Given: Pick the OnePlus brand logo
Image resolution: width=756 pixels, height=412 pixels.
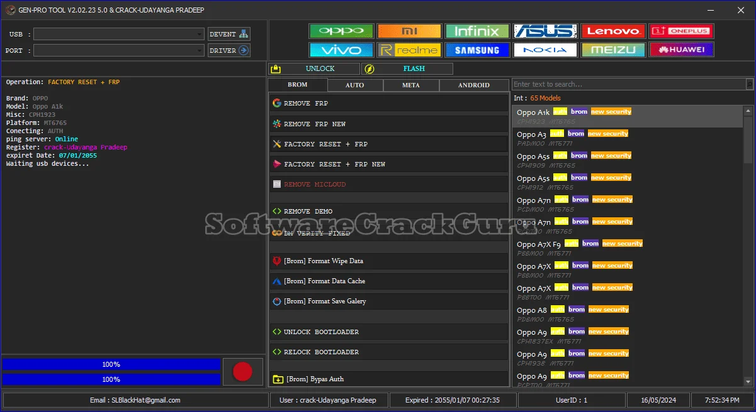Looking at the screenshot, I should tap(681, 31).
